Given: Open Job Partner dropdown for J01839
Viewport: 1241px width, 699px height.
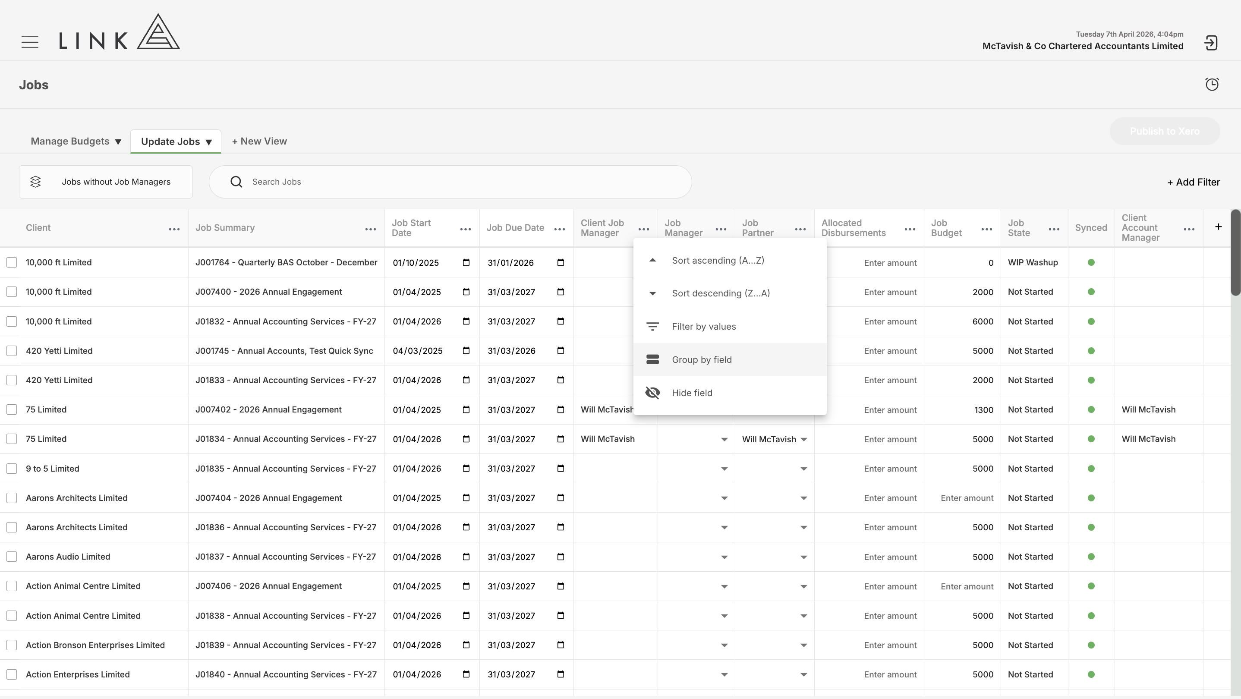Looking at the screenshot, I should (x=803, y=645).
